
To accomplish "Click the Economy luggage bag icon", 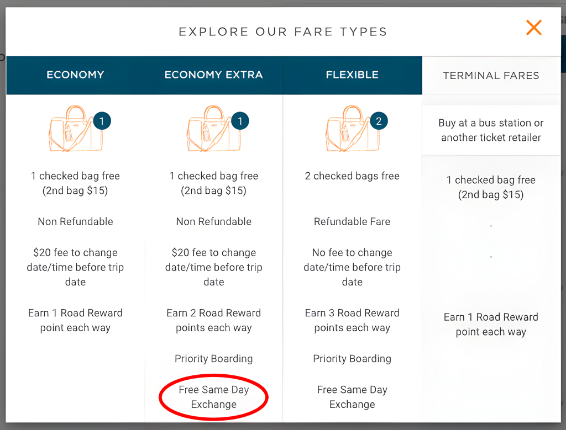I will (x=75, y=129).
